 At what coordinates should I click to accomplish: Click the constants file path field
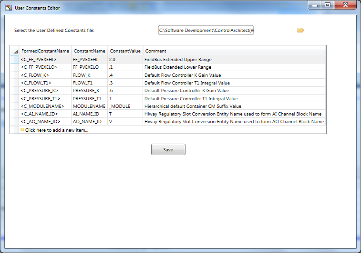click(x=206, y=30)
